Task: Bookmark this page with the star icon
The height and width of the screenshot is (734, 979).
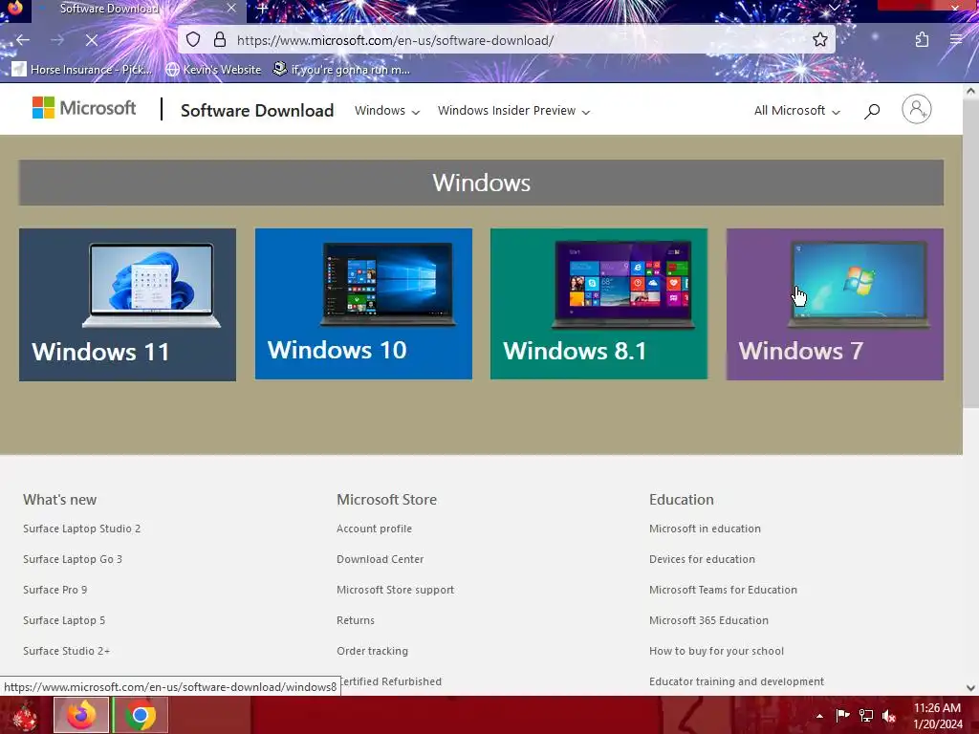Action: [x=820, y=40]
